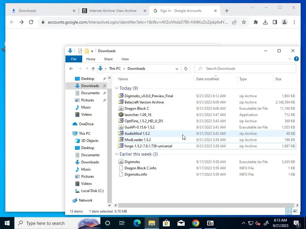Collapse the Earlier this week group
This screenshot has width=306, height=229.
tap(117, 154)
